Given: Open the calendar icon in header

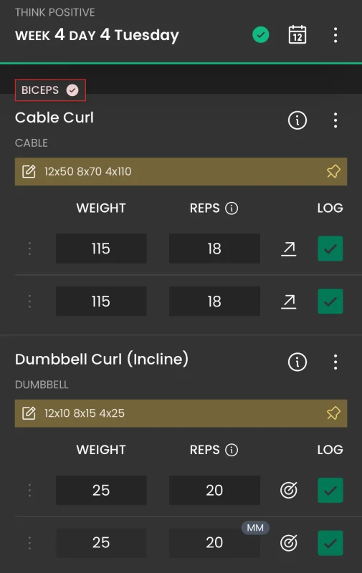Looking at the screenshot, I should pyautogui.click(x=297, y=35).
